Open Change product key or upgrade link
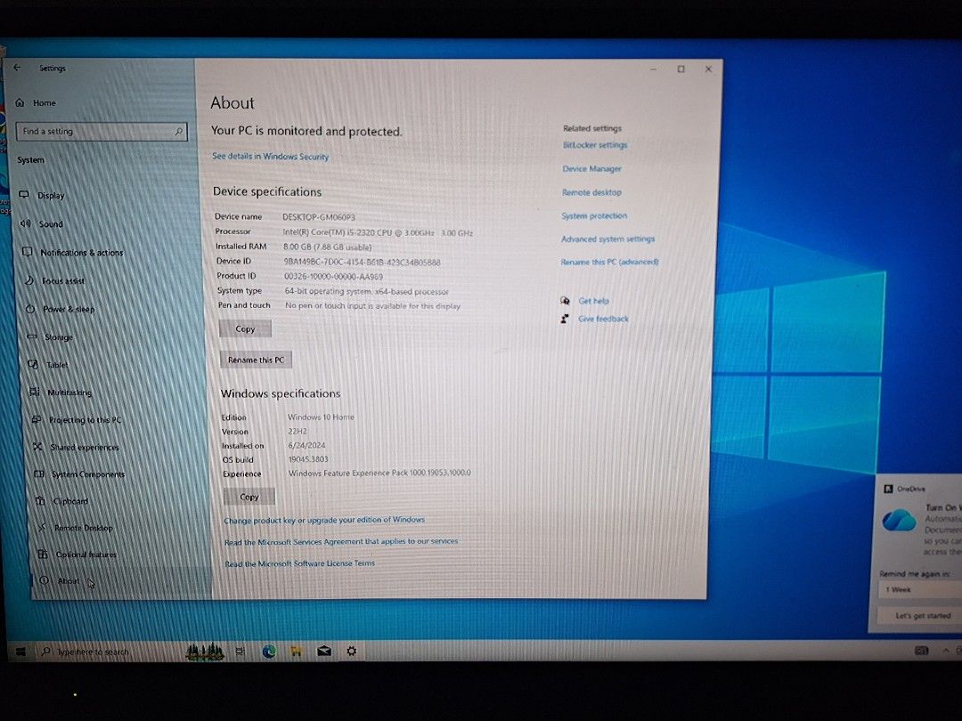 (x=324, y=520)
